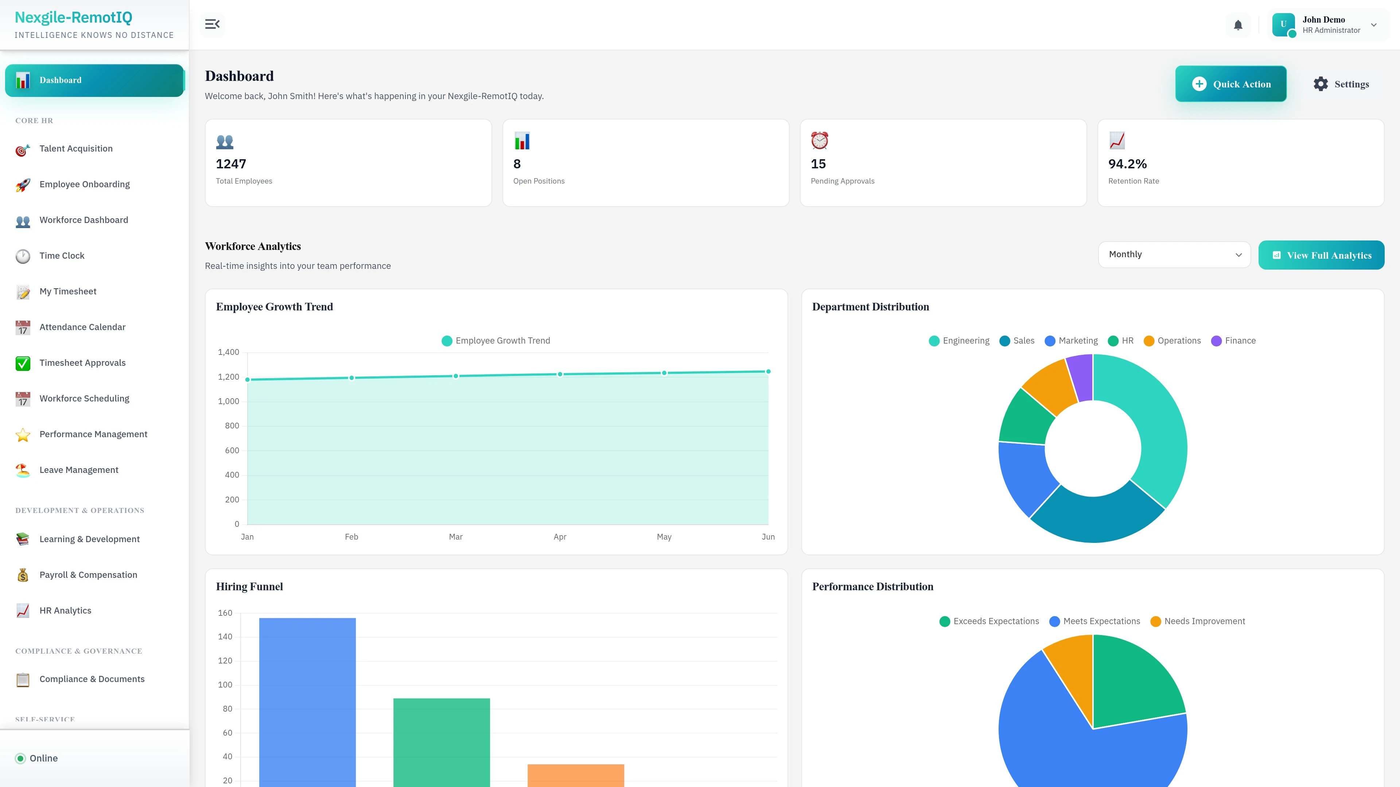Screen dimensions: 1400x787
Task: Toggle the sidebar collapse button
Action: pyautogui.click(x=213, y=24)
